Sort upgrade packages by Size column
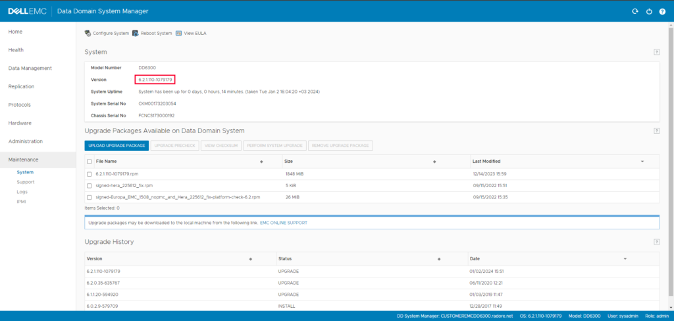 pos(288,161)
